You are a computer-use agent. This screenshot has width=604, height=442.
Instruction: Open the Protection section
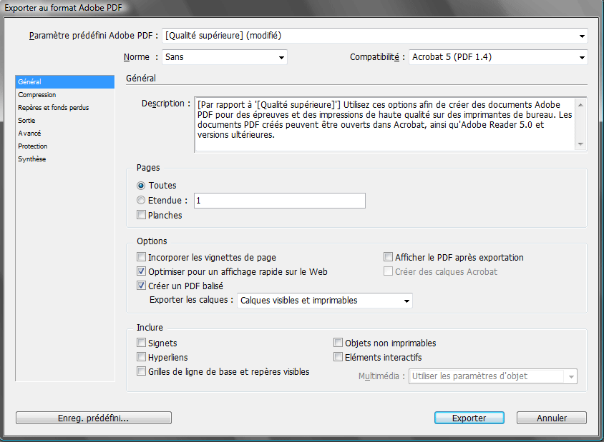(64, 146)
